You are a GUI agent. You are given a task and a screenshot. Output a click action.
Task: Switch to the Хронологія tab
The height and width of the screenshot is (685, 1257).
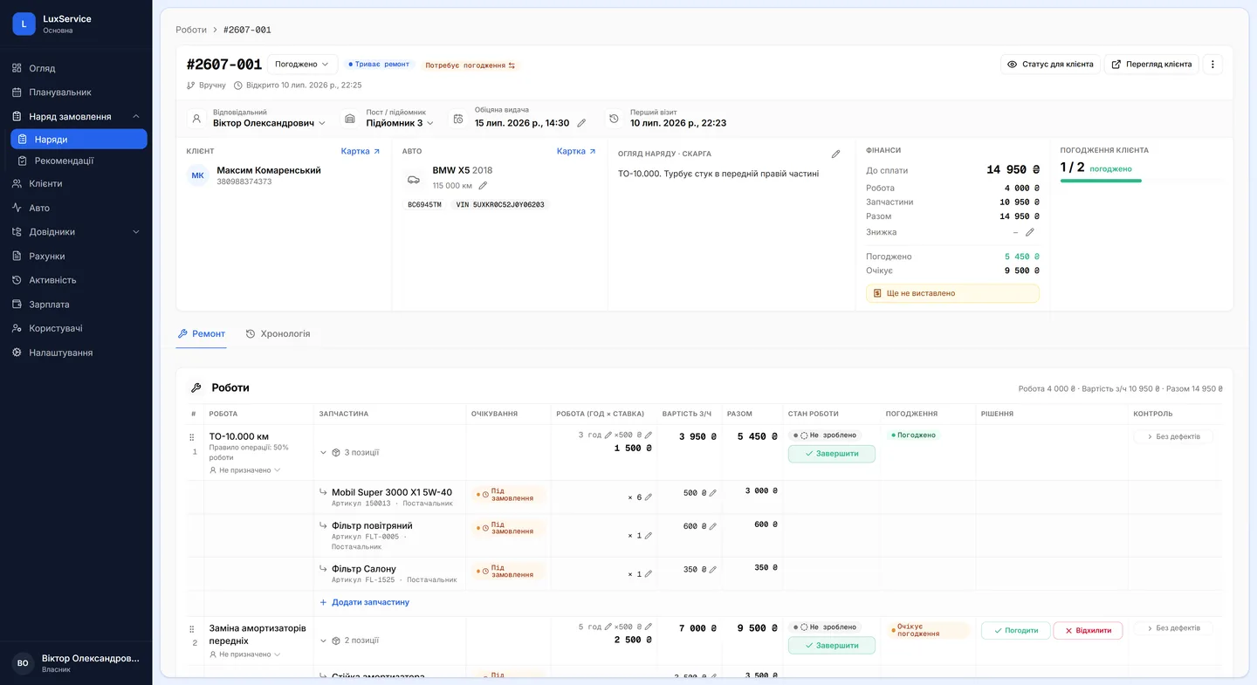(278, 334)
